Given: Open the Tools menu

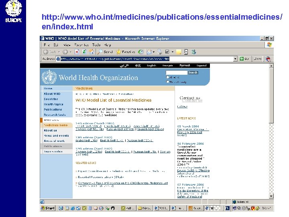Looking at the screenshot, I should [96, 45].
